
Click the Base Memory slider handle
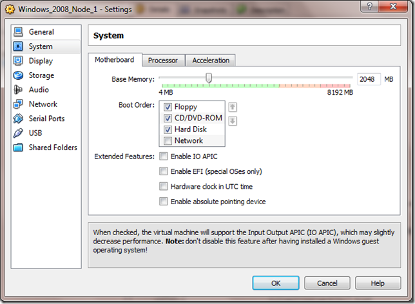[209, 78]
